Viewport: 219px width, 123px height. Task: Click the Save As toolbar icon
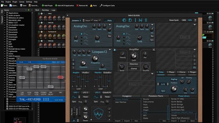[x=30, y=5]
